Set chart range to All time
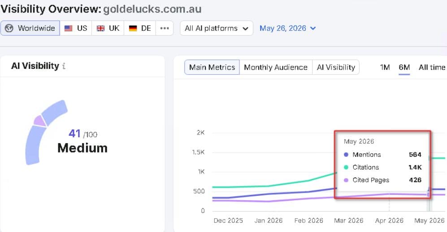Image resolution: width=447 pixels, height=232 pixels. 432,67
